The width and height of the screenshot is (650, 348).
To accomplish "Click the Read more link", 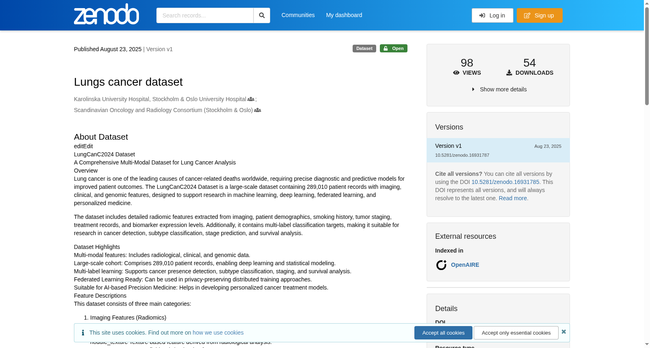I will (x=513, y=198).
